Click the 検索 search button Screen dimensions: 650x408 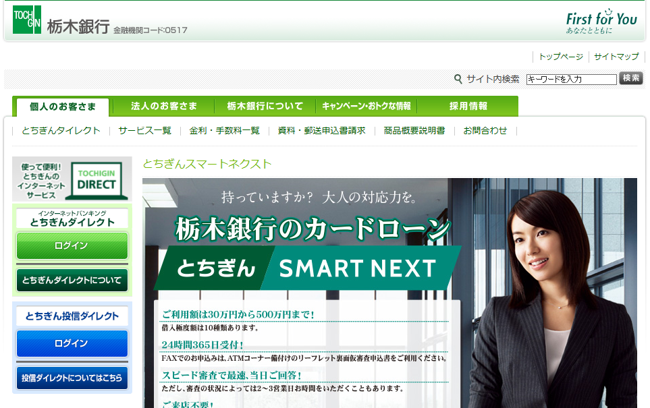point(630,78)
